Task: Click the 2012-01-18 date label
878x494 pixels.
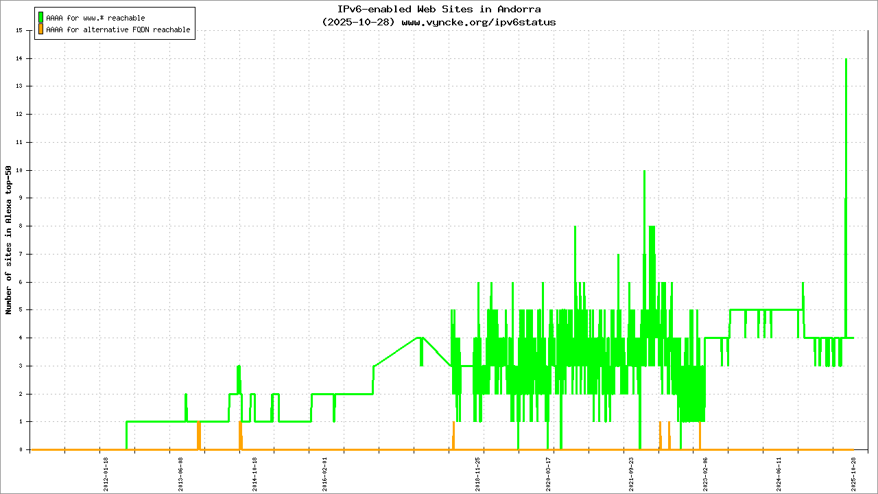Action: [x=106, y=473]
